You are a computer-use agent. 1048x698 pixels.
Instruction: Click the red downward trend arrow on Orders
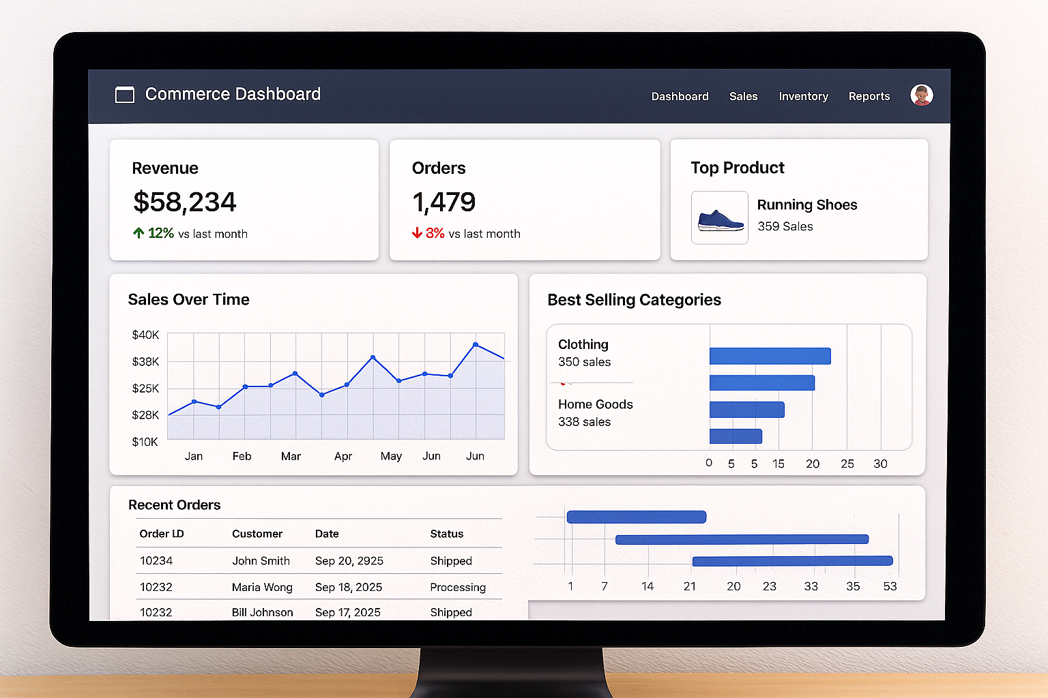418,232
